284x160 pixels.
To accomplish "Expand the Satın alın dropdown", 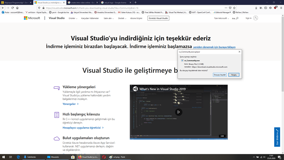I will pos(108,18).
